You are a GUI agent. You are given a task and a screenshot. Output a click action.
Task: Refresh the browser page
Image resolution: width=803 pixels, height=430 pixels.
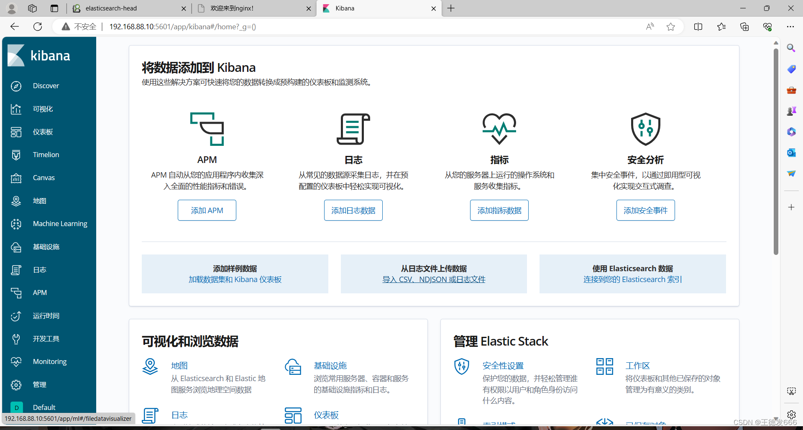(x=38, y=27)
